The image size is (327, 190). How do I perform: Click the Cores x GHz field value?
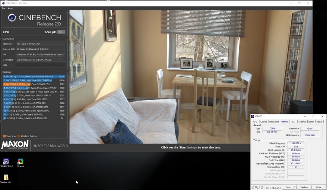coord(40,49)
